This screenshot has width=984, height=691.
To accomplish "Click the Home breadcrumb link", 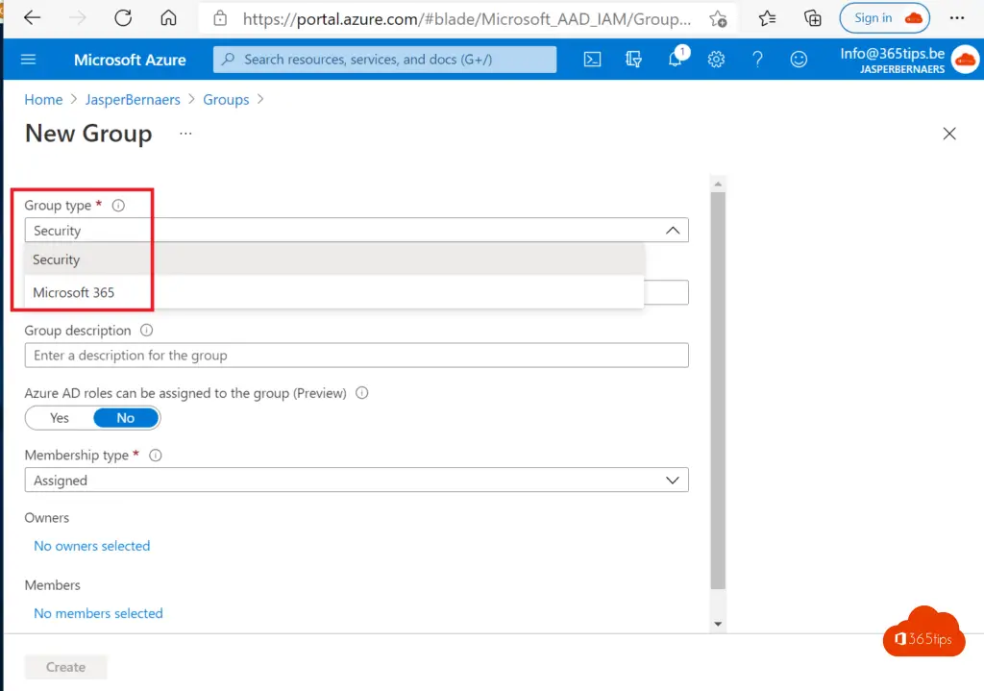I will (x=43, y=99).
